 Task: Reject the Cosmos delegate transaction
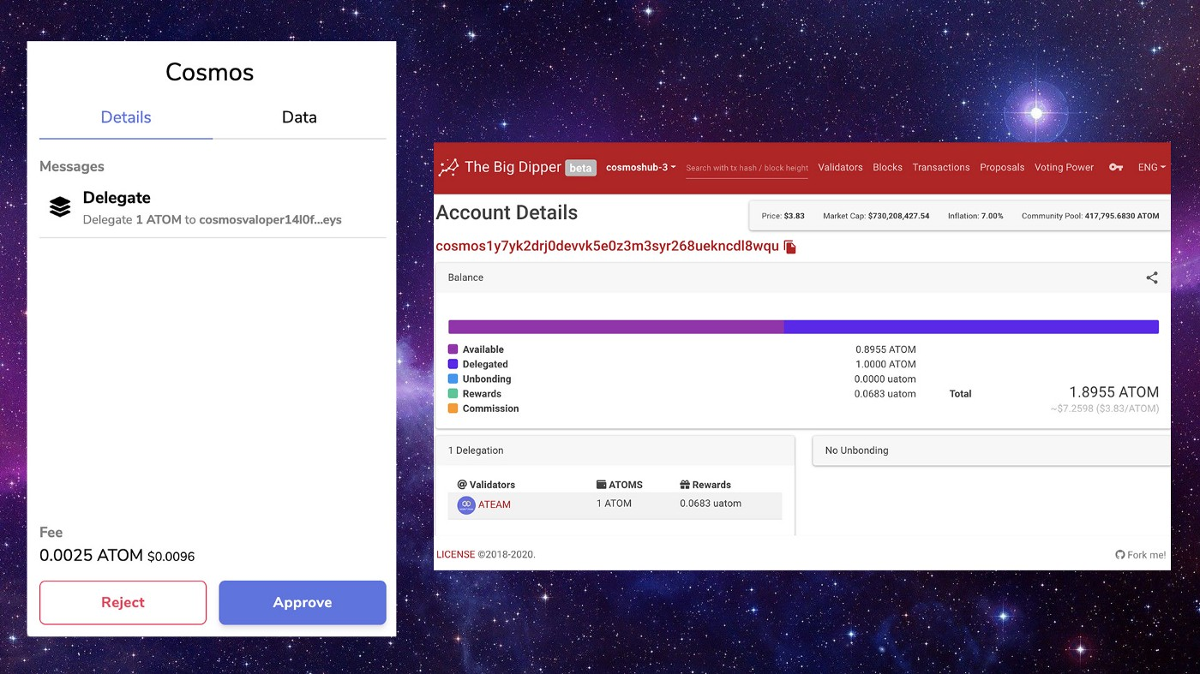tap(123, 603)
